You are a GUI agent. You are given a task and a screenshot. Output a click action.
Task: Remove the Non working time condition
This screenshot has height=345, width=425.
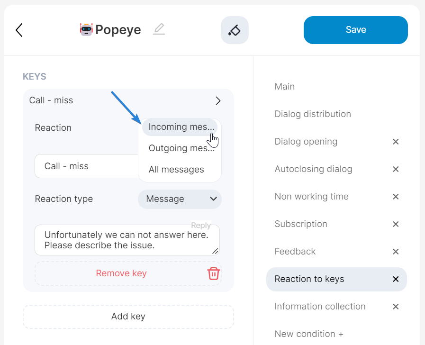click(396, 197)
